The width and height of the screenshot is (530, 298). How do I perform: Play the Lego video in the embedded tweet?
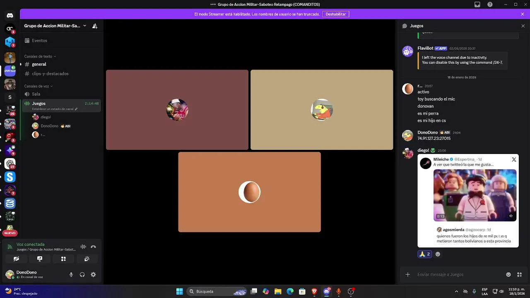(475, 195)
